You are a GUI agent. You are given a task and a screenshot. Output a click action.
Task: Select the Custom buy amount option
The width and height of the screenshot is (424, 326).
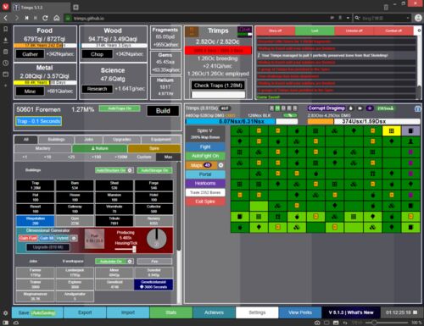[144, 157]
